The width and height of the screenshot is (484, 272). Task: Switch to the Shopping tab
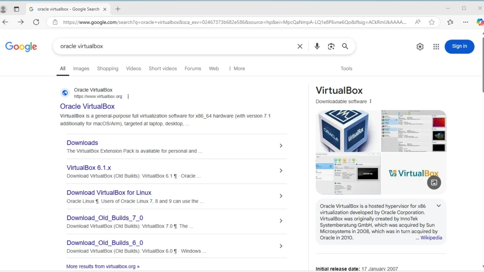(108, 69)
